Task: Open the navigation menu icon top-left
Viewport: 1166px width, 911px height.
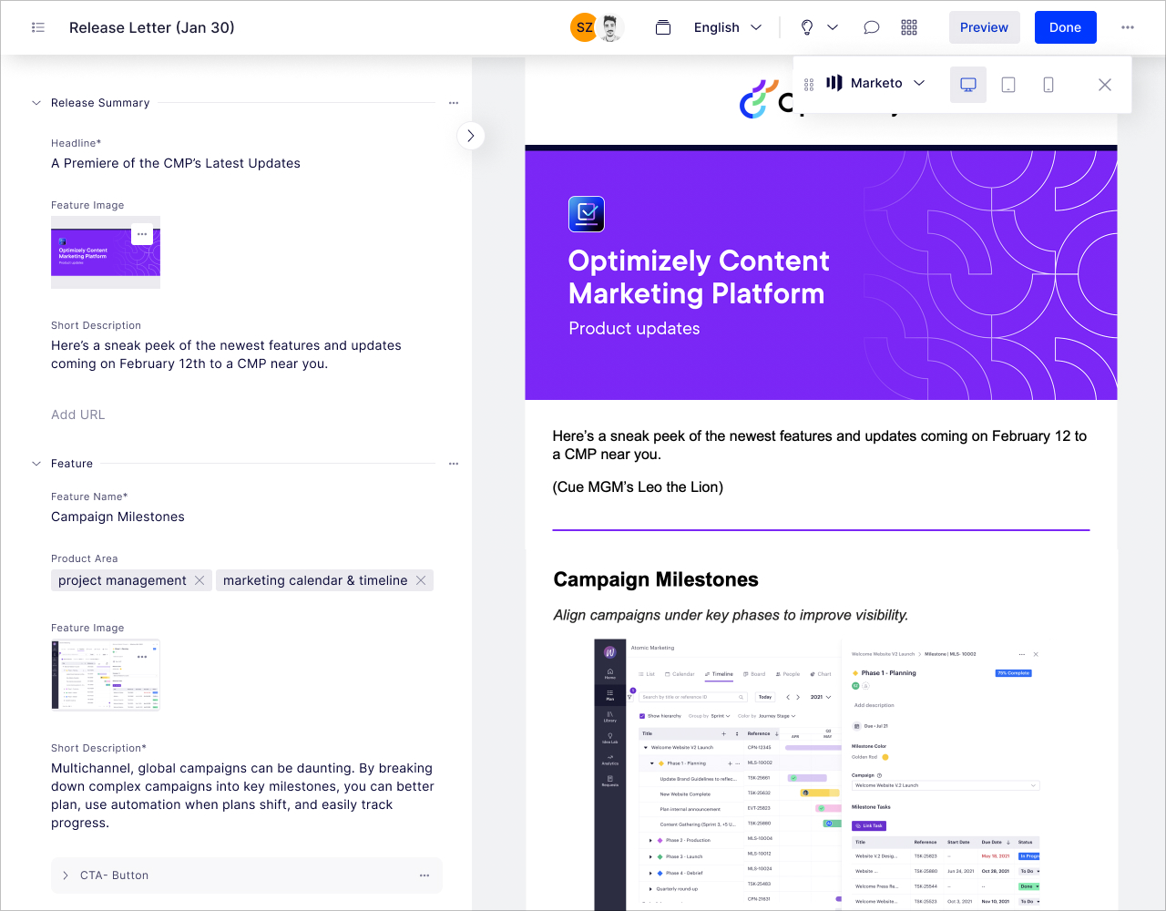Action: pyautogui.click(x=37, y=26)
